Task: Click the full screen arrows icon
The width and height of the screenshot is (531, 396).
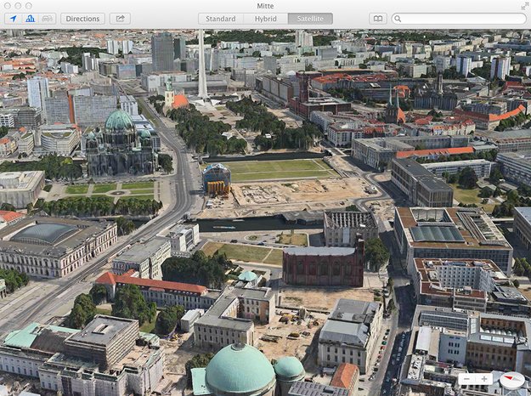Action: click(x=525, y=6)
